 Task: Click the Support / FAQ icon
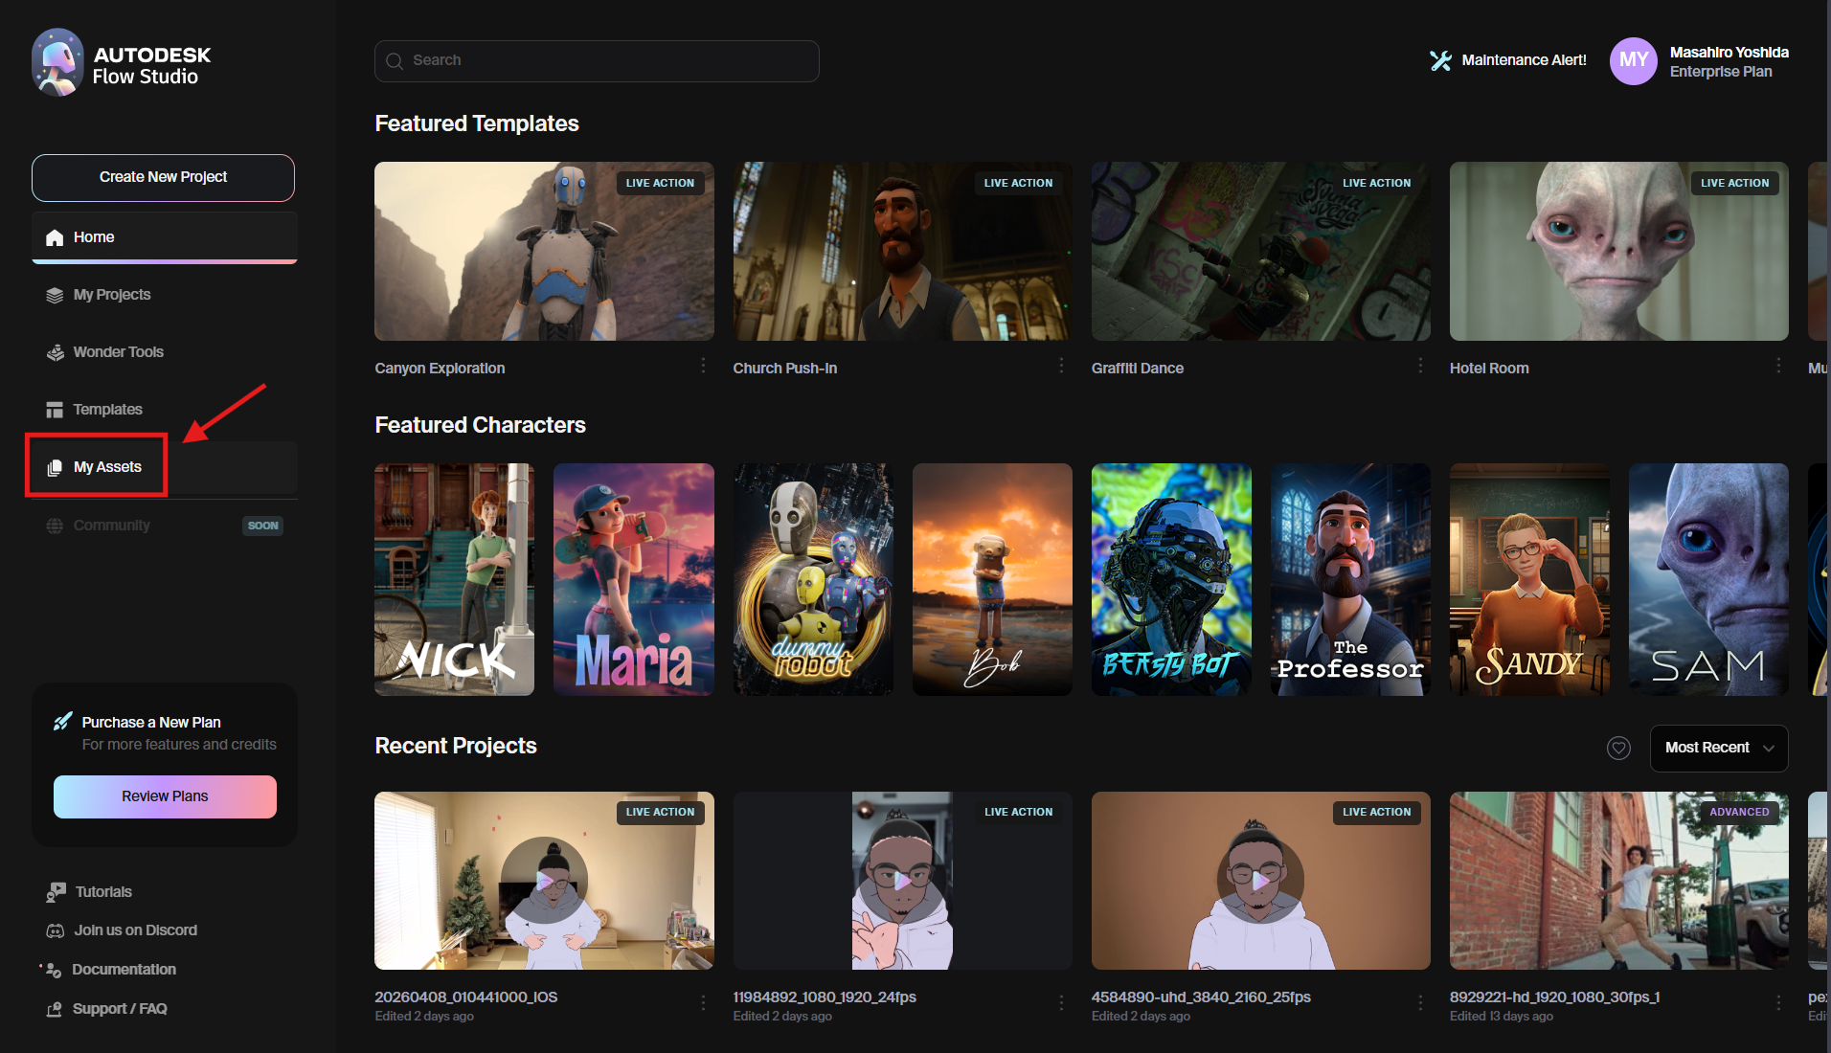click(55, 1009)
